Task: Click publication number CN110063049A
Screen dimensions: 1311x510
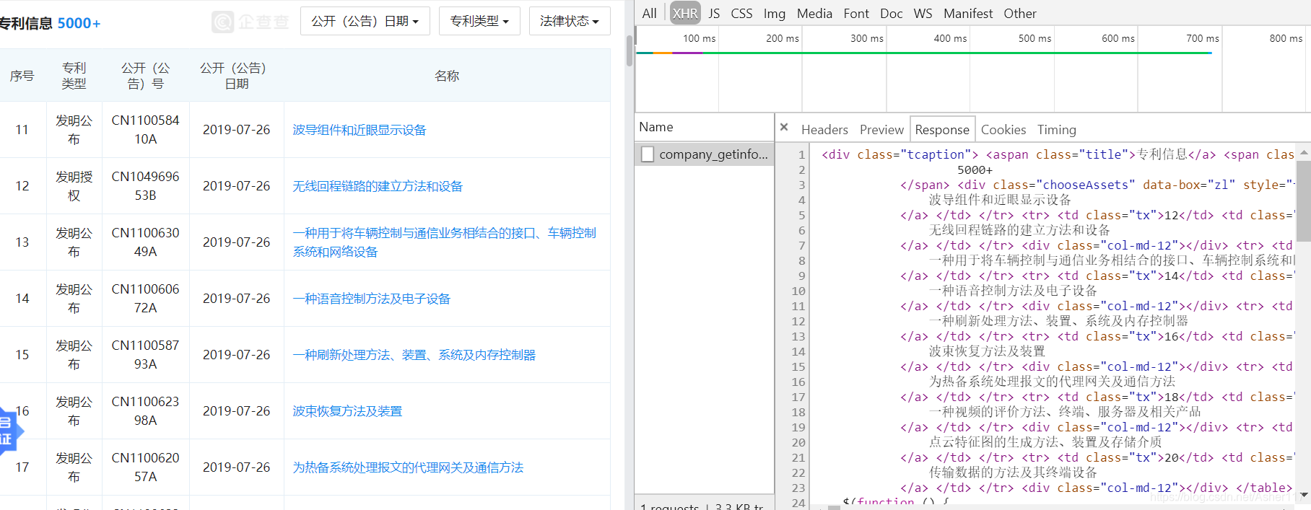Action: coord(145,242)
